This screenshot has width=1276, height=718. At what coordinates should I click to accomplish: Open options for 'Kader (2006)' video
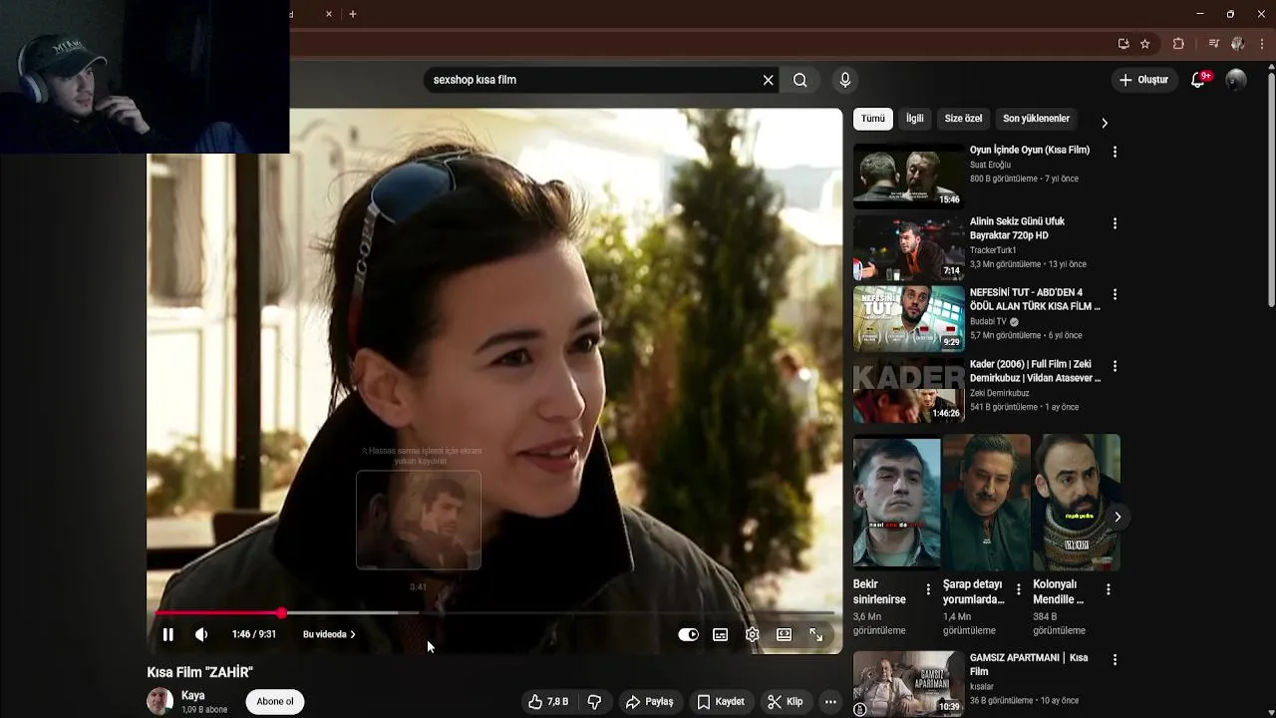(x=1115, y=366)
